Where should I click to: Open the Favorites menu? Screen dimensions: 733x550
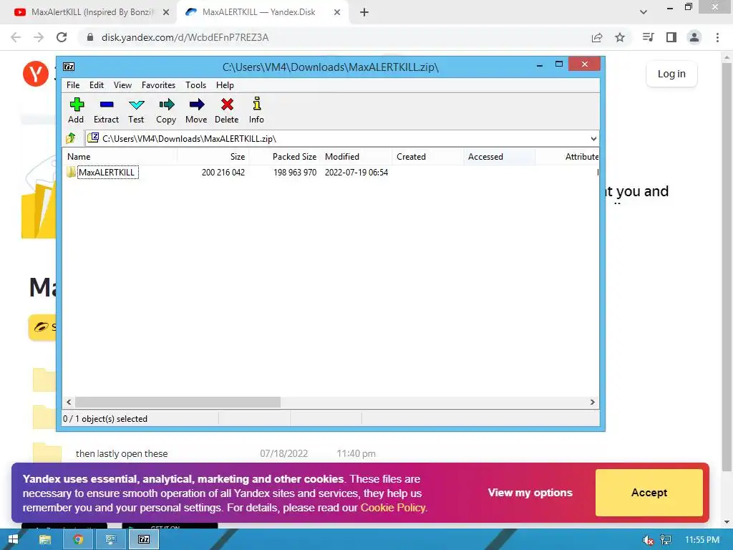point(158,85)
